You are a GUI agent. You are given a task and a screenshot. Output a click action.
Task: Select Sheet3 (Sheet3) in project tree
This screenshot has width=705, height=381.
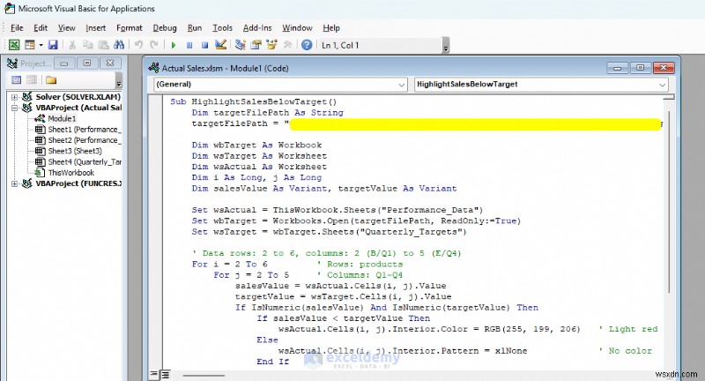pos(75,151)
